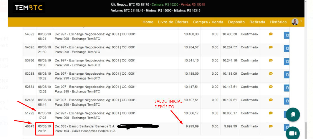Viewport: 313px width, 139px height.
Task: Open comment icon for transaction 54322
Action: pos(271,34)
